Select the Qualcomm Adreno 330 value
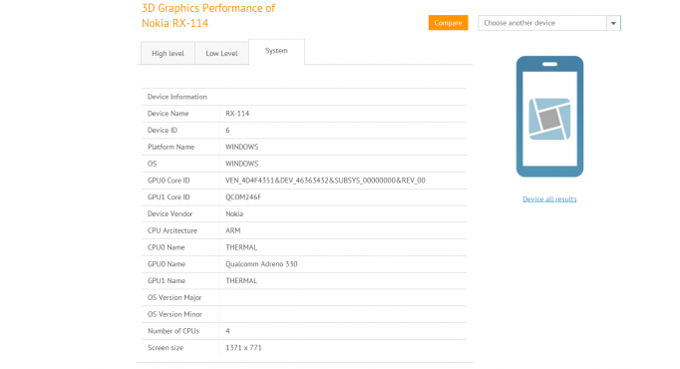Viewport: 680px width, 369px height. pyautogui.click(x=261, y=264)
